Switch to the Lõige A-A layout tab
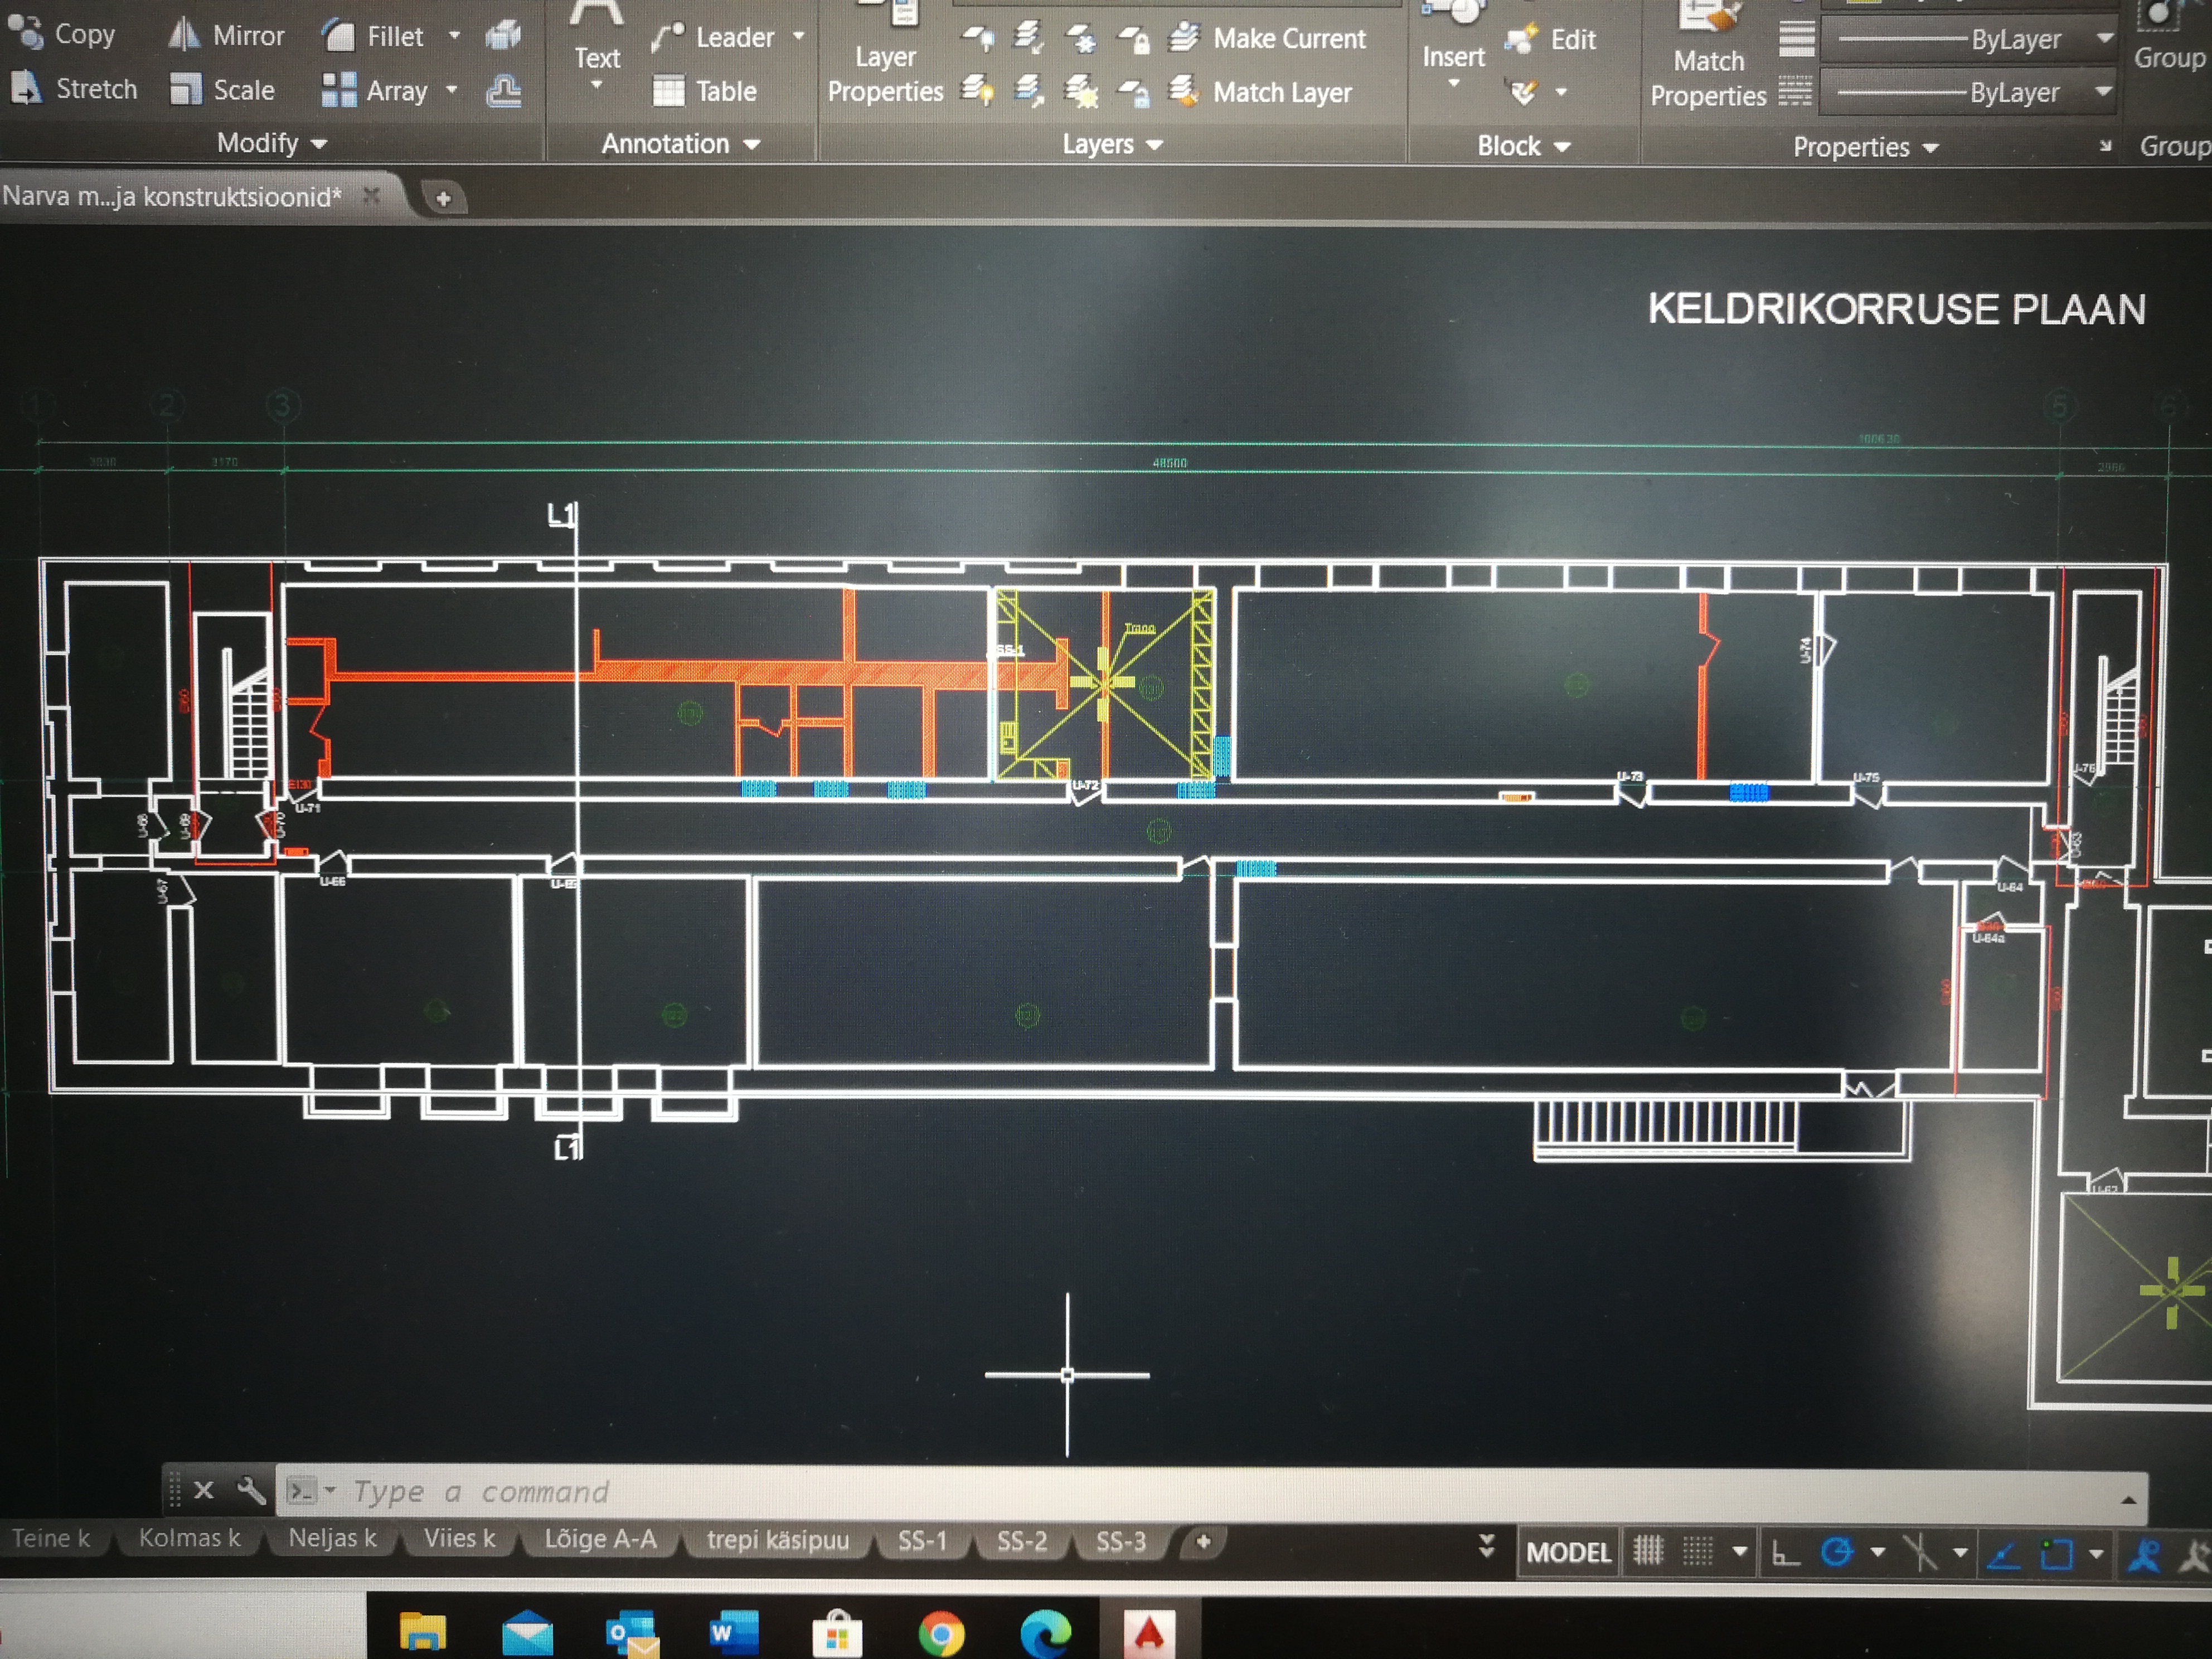The image size is (2212, 1659). [600, 1539]
